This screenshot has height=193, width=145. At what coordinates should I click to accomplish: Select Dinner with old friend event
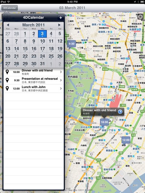34,72
